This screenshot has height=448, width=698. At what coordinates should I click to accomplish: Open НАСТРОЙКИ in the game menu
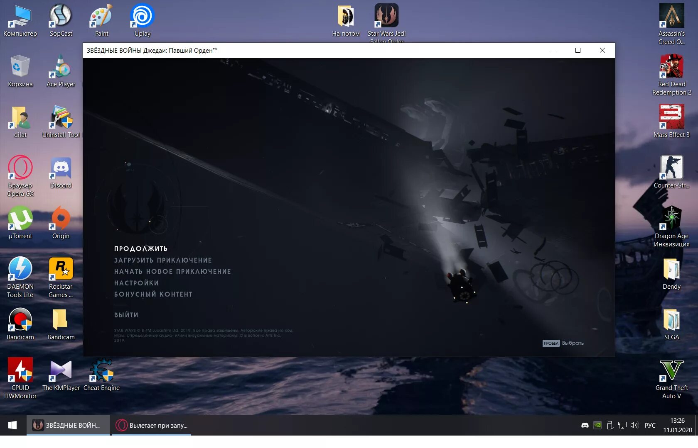coord(136,283)
